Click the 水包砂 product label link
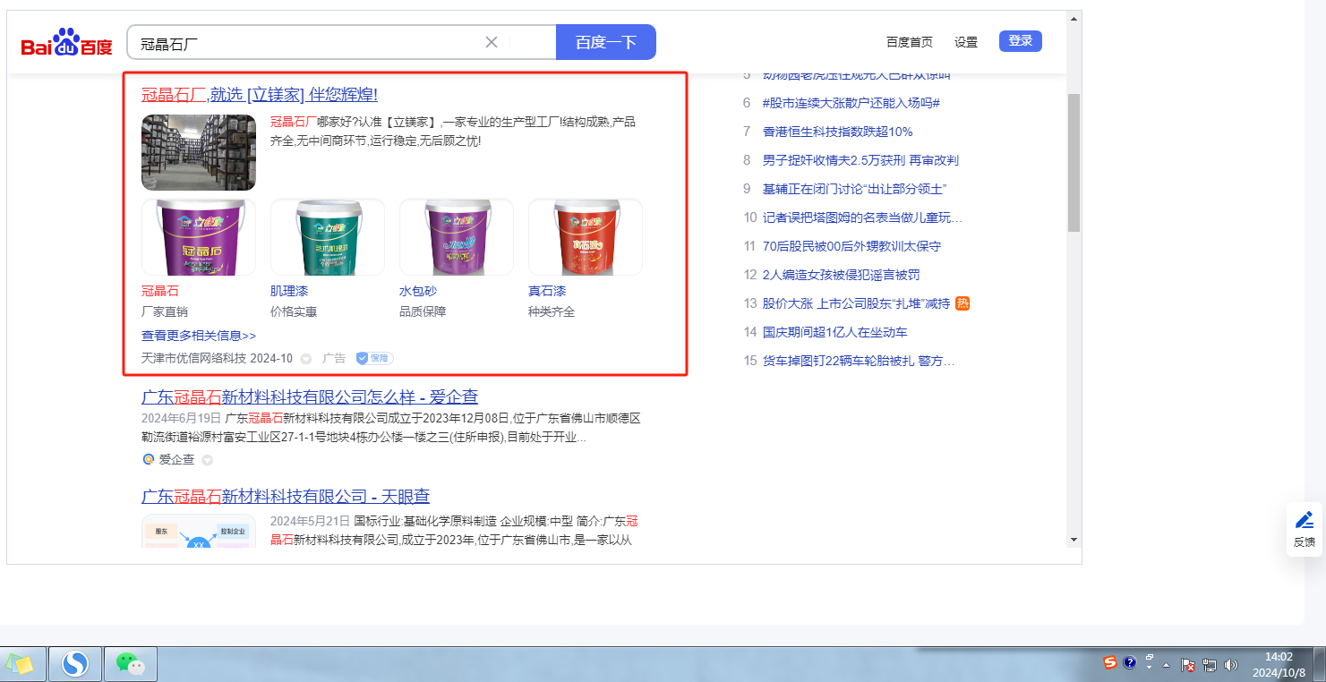This screenshot has width=1326, height=682. 418,291
